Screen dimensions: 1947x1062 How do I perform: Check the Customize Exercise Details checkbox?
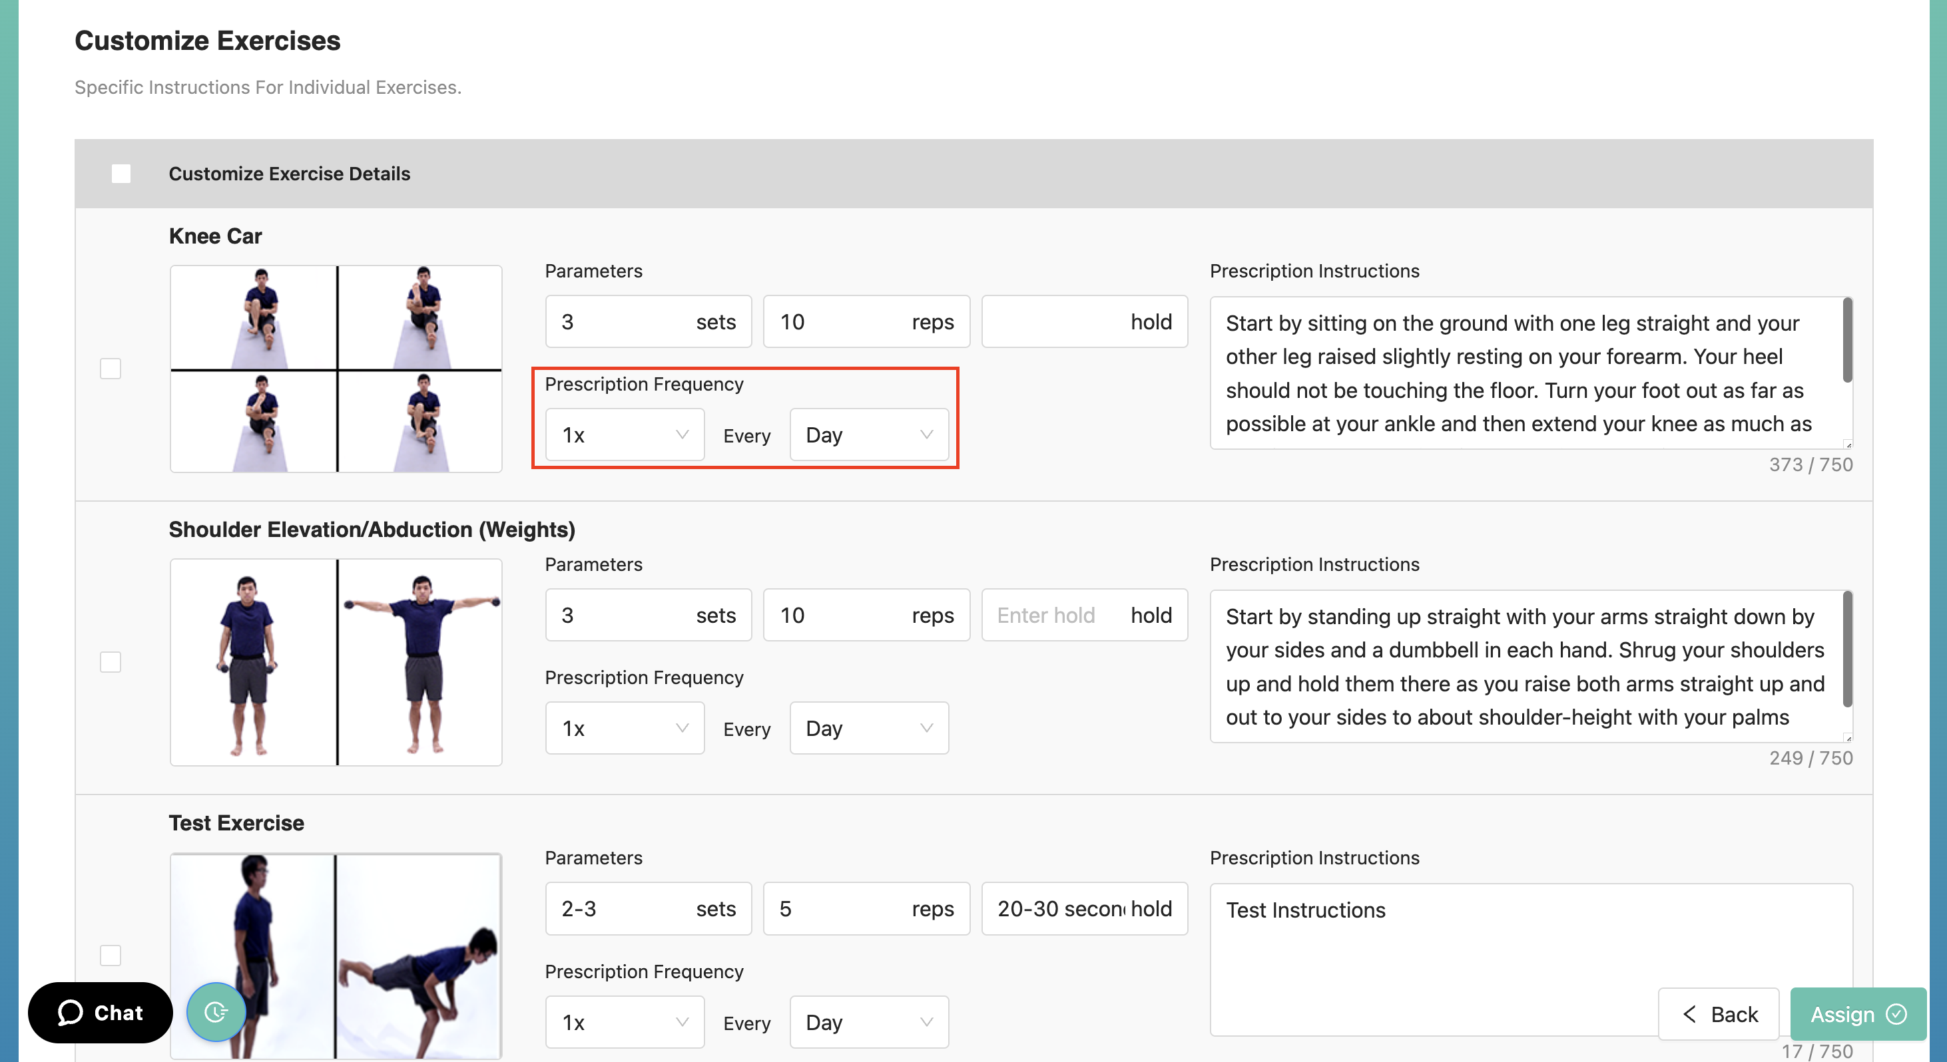point(121,174)
